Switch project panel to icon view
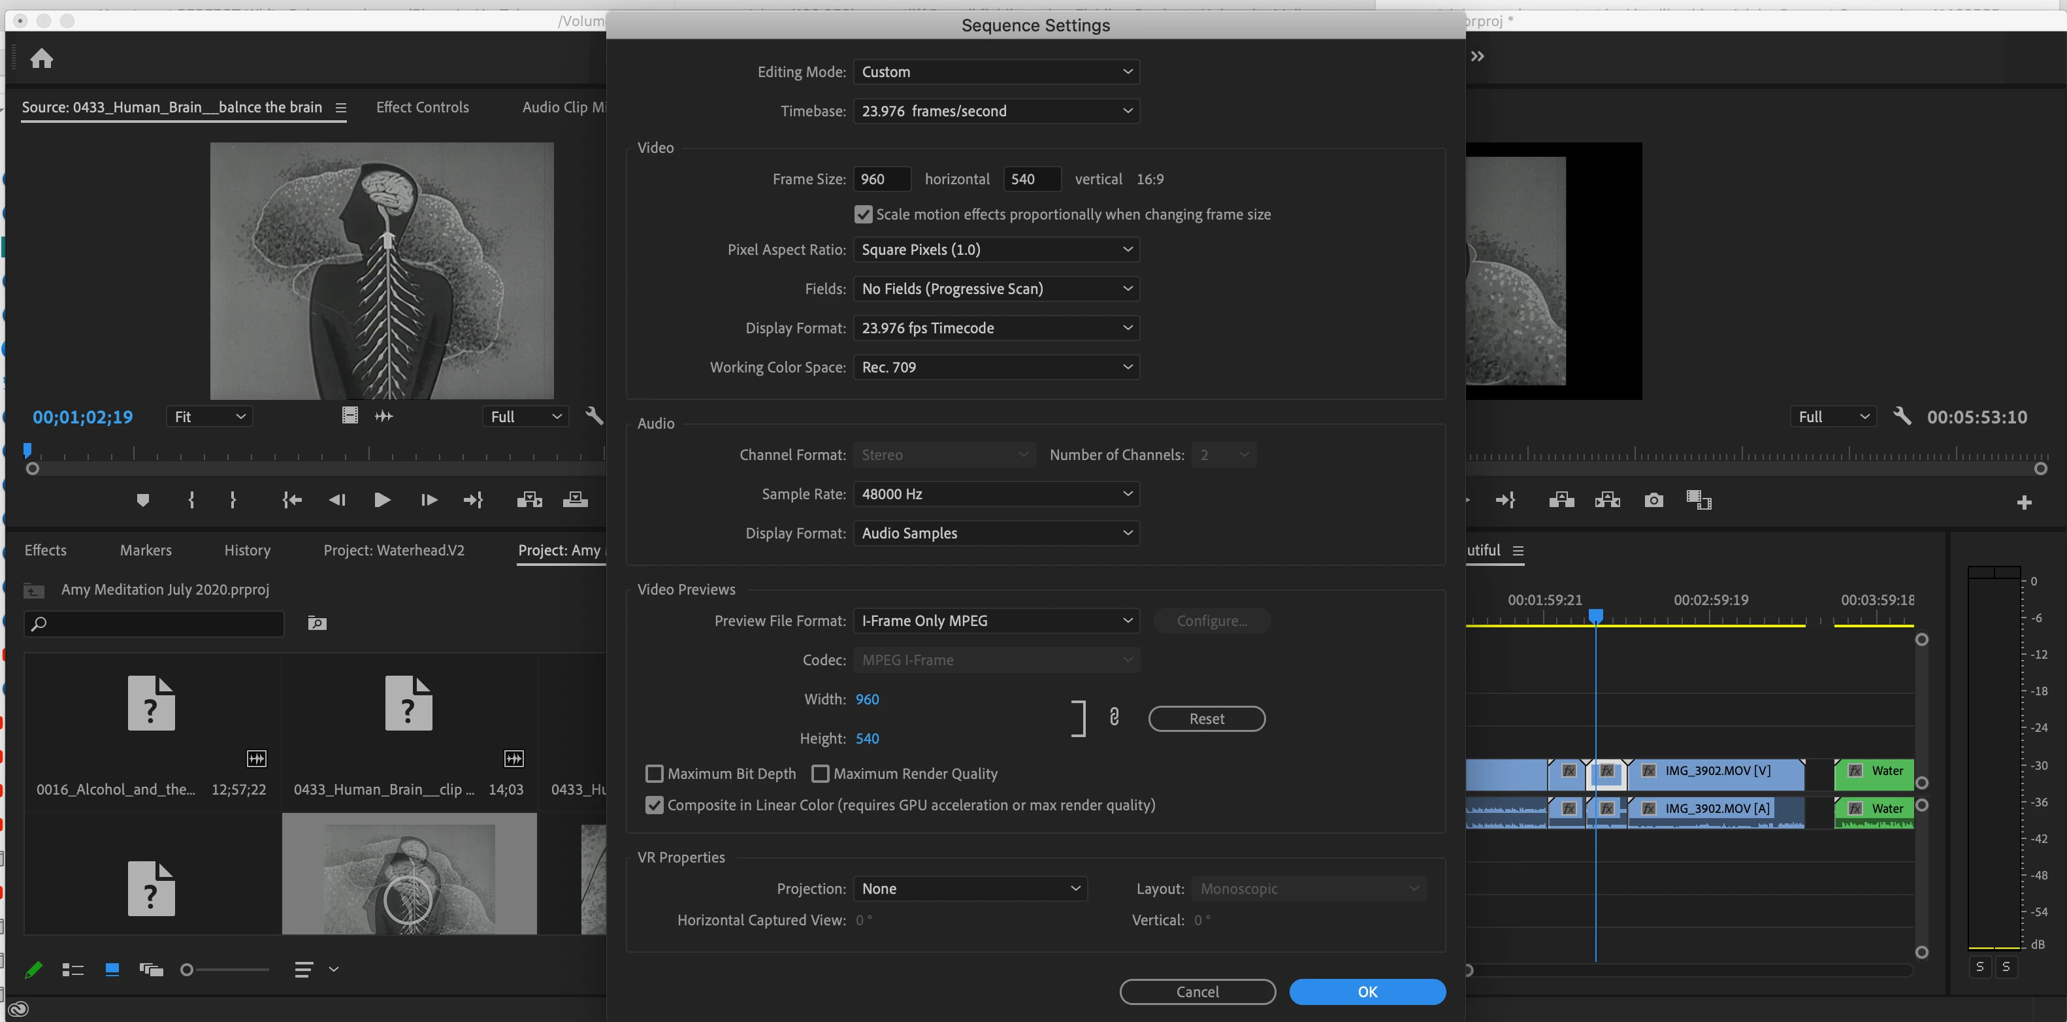The height and width of the screenshot is (1022, 2067). point(112,969)
